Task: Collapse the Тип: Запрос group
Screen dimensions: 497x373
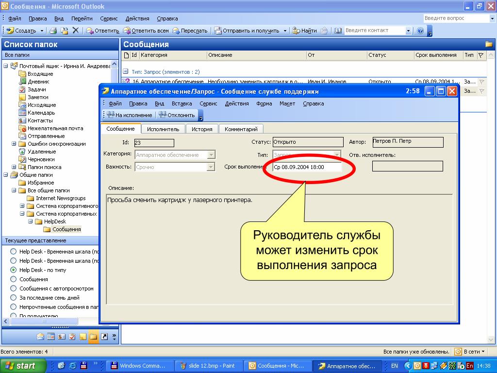Action: click(126, 72)
